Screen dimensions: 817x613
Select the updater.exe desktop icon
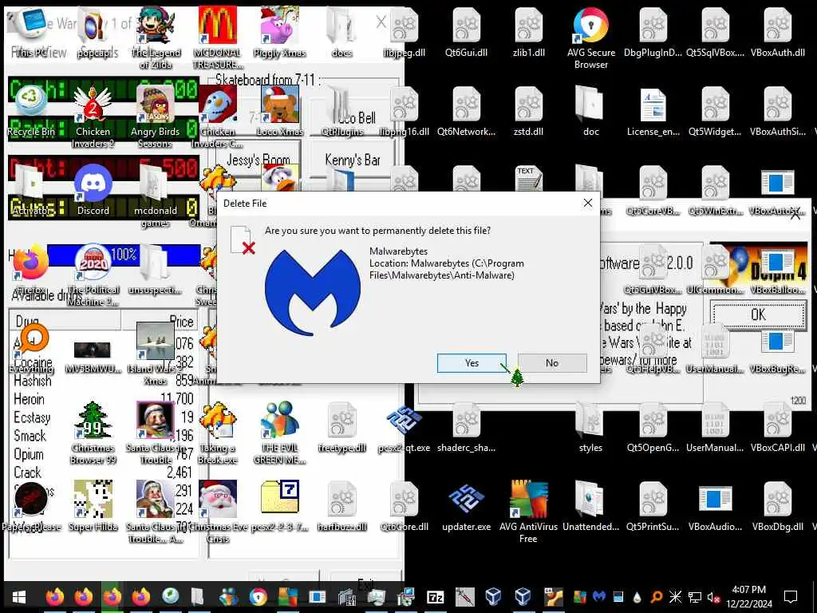[466, 506]
